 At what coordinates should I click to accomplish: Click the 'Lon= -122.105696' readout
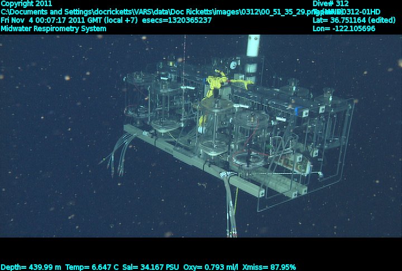coord(344,28)
